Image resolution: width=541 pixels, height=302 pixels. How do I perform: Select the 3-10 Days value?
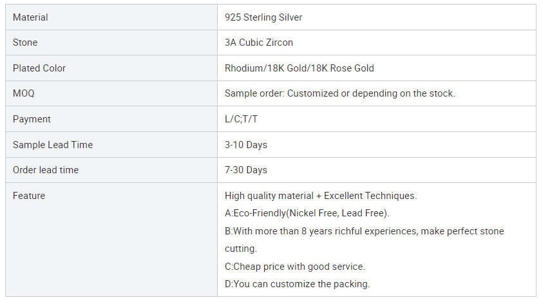tap(245, 145)
